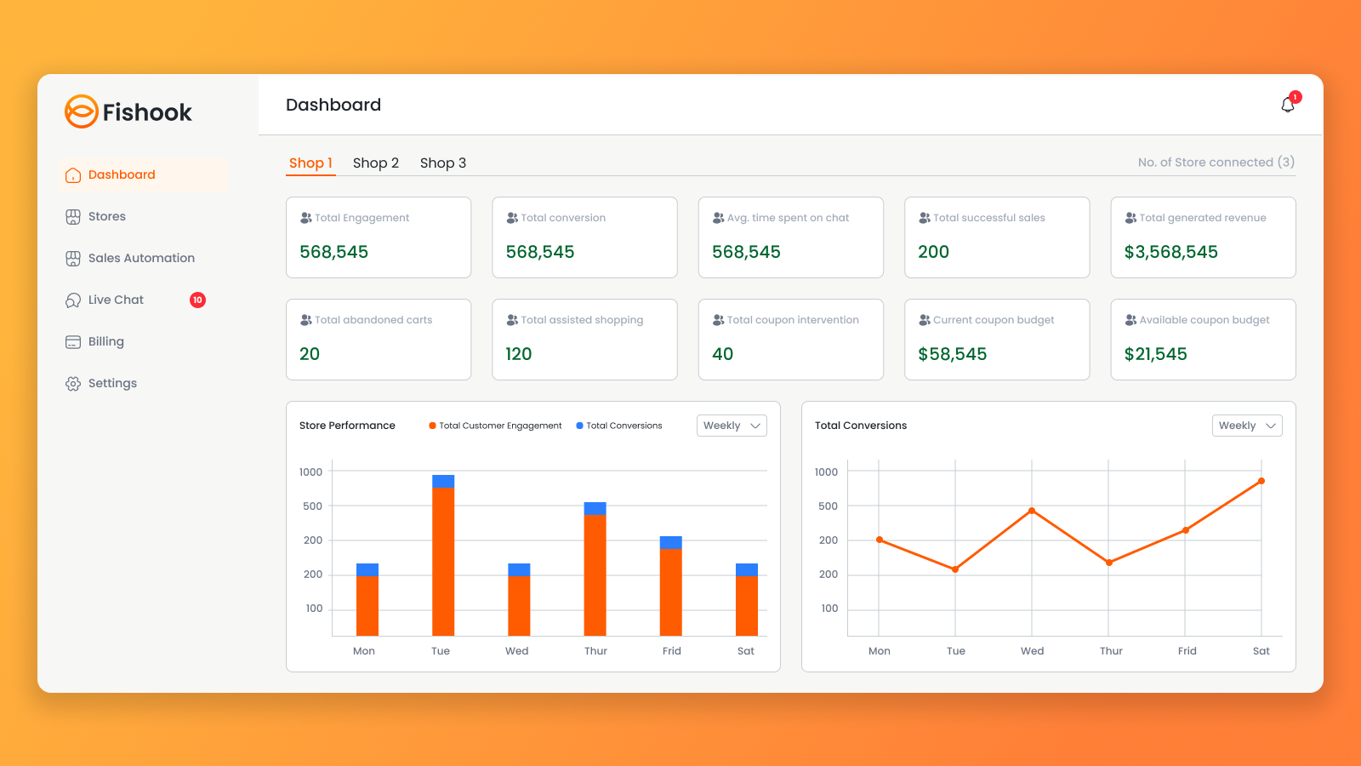Toggle the Total Conversions legend item

[x=619, y=425]
